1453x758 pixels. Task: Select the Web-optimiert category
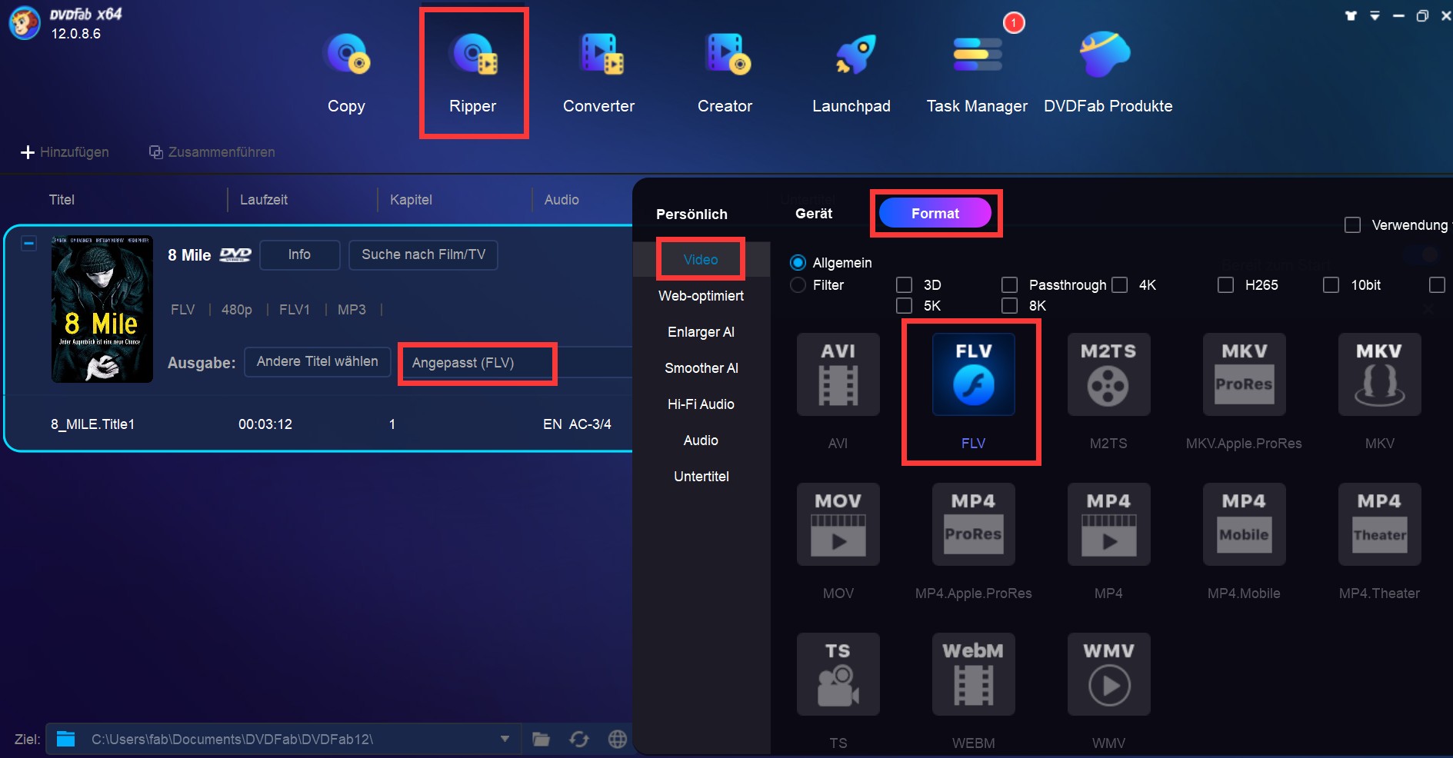click(701, 296)
